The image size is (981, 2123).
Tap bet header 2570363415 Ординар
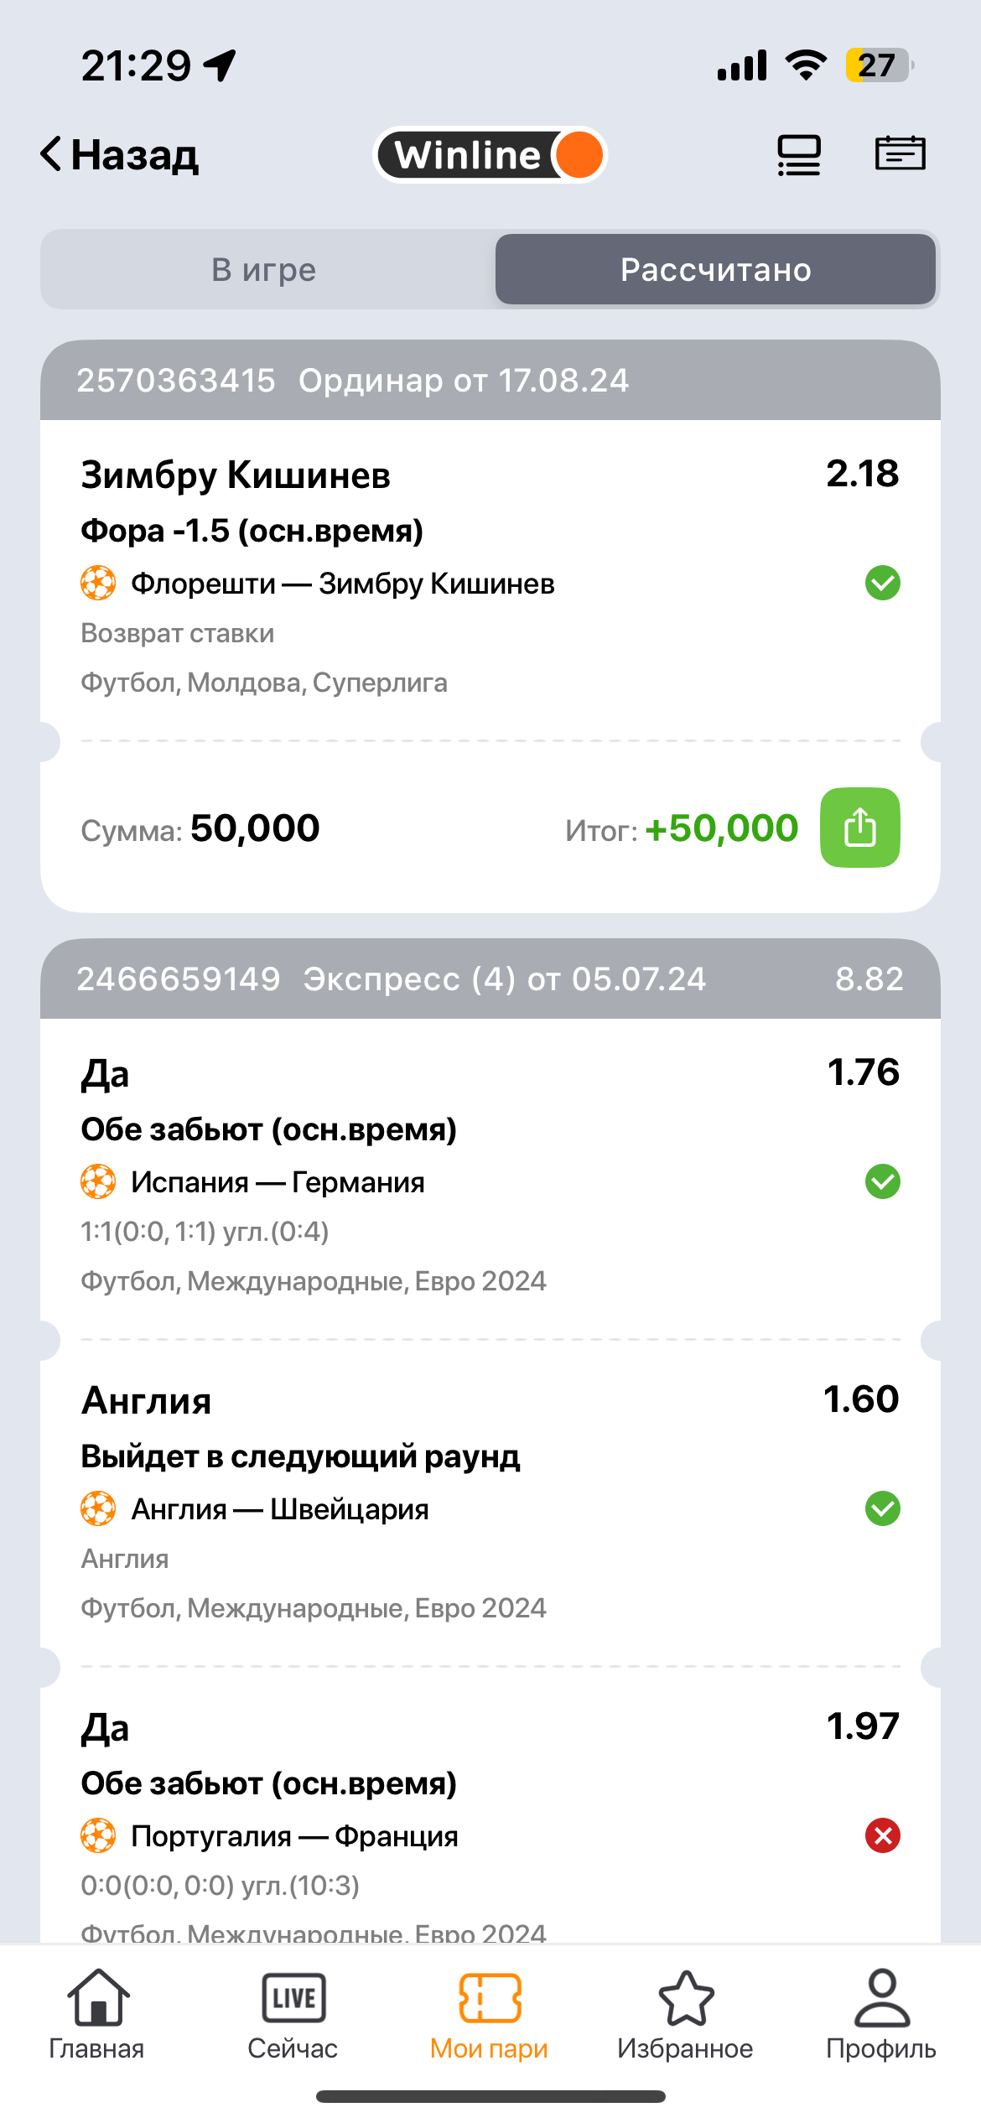pyautogui.click(x=352, y=381)
